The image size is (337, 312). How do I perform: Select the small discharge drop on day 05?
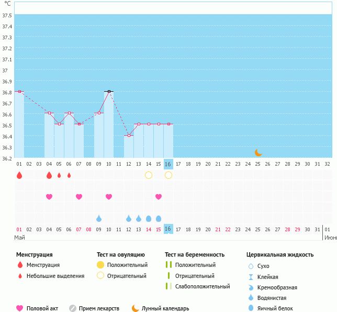(x=59, y=175)
